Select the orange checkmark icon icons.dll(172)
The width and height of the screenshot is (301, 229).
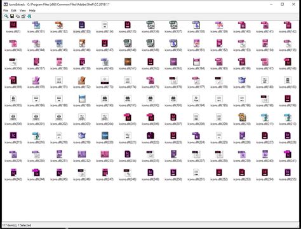point(82,80)
